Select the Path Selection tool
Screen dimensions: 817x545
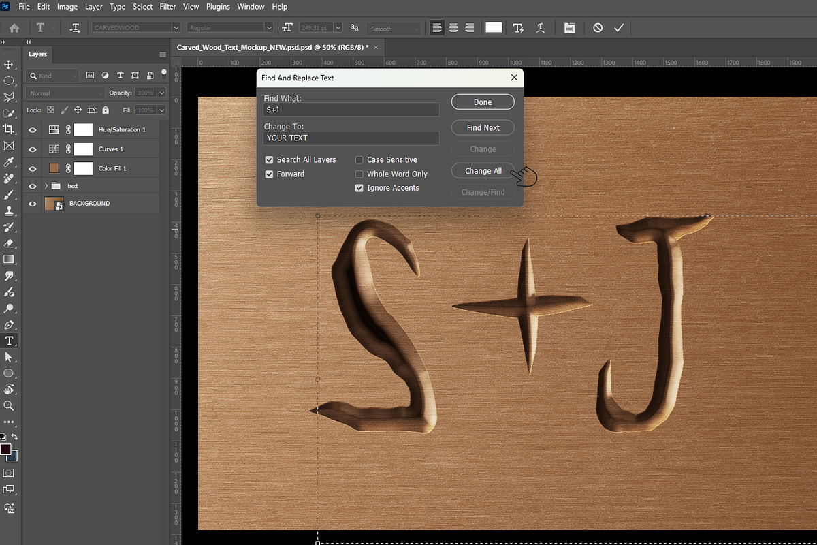(x=10, y=357)
